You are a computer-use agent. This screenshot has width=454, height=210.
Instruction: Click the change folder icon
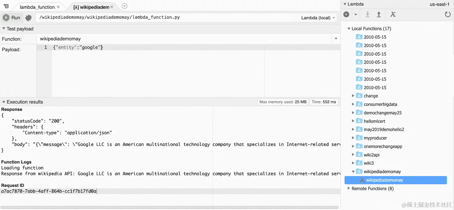click(x=359, y=96)
